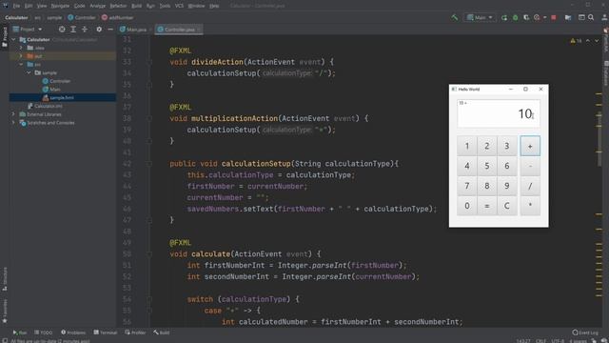The image size is (609, 343).
Task: Select sample.fxml in the project tree
Action: point(61,97)
